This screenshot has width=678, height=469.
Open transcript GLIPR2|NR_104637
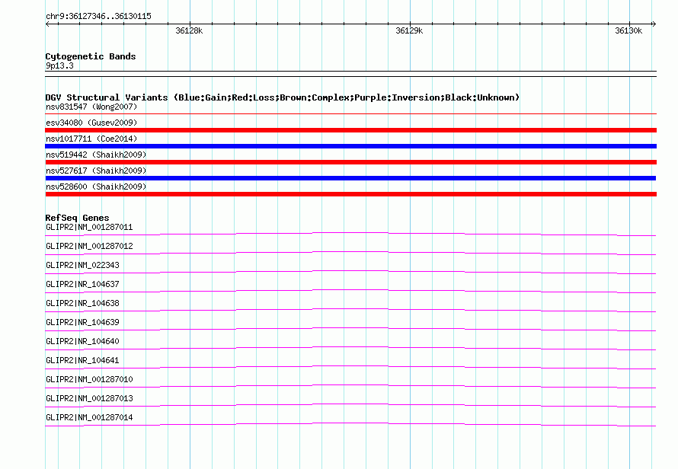[x=82, y=285]
